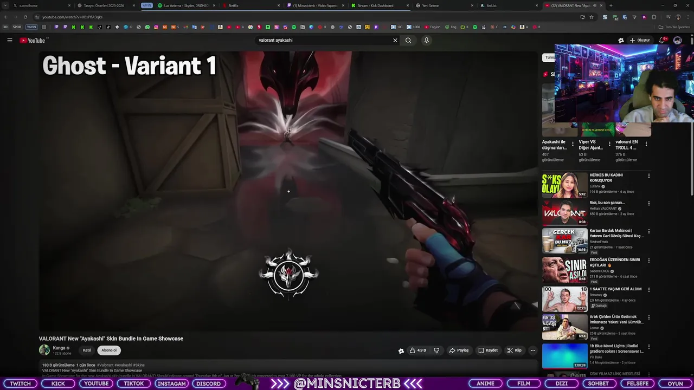This screenshot has width=694, height=390.
Task: Open the Chrome extensions puzzle icon
Action: point(654,17)
